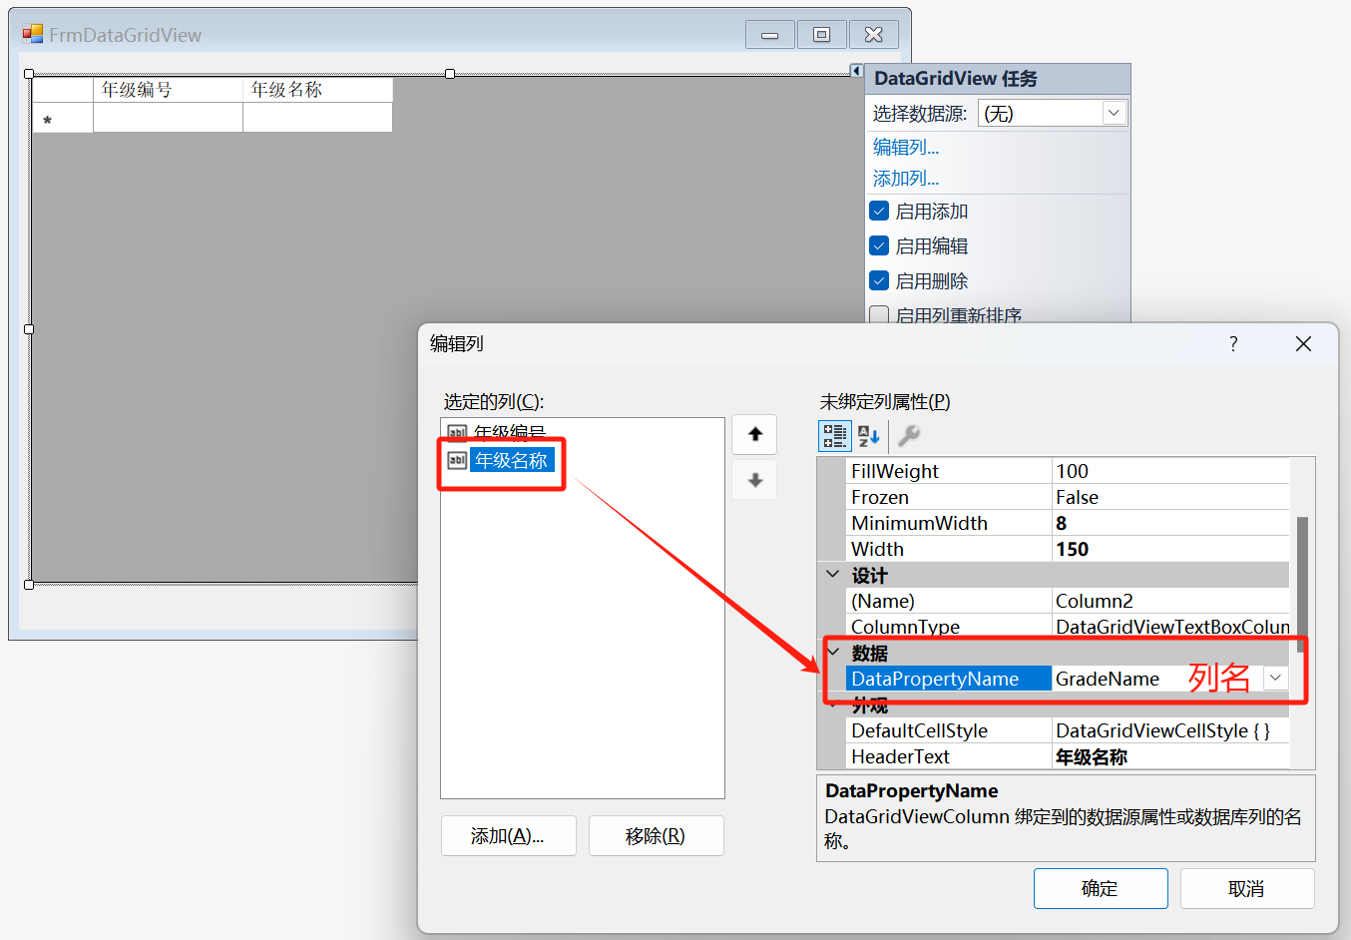The image size is (1351, 940).
Task: Close the 编辑列 dialog
Action: point(1303,344)
